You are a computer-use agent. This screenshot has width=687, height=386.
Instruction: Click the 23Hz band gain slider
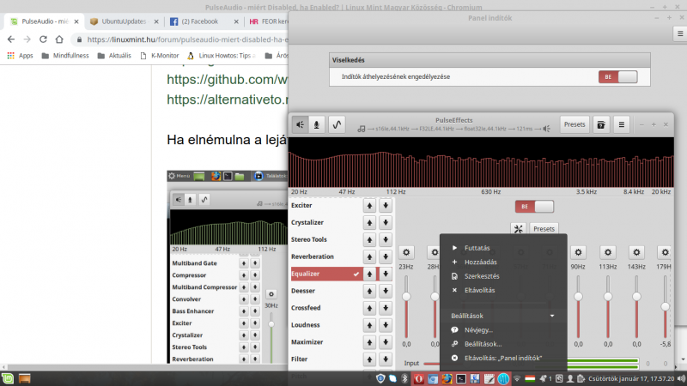click(x=406, y=306)
